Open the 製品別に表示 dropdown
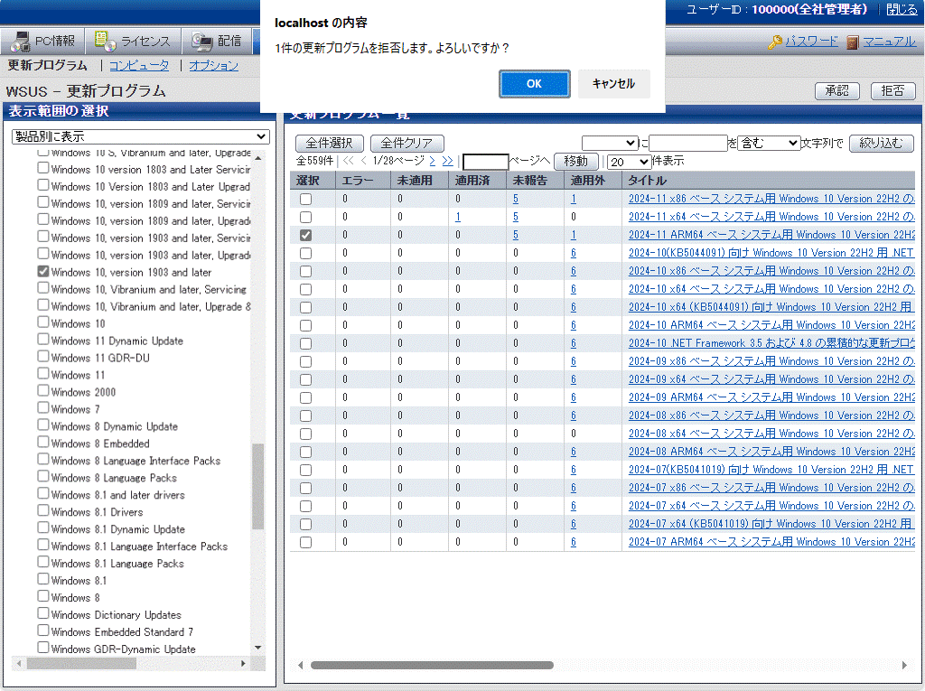This screenshot has height=691, width=925. pos(140,136)
